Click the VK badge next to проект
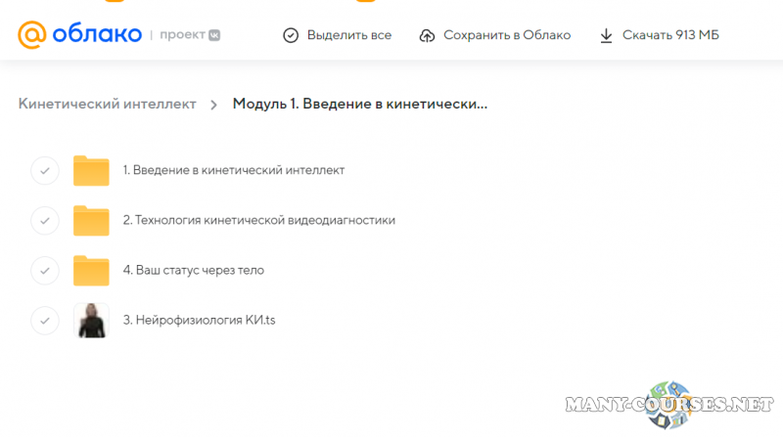 pos(213,34)
